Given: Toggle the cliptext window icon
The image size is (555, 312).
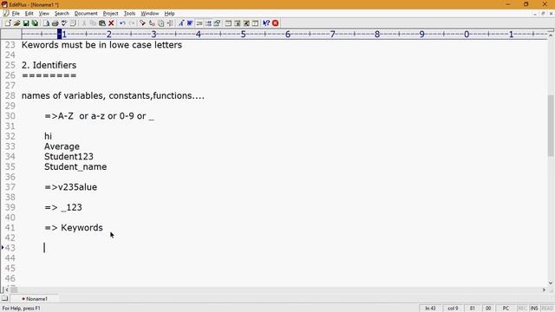Looking at the screenshot, I should coord(237,23).
